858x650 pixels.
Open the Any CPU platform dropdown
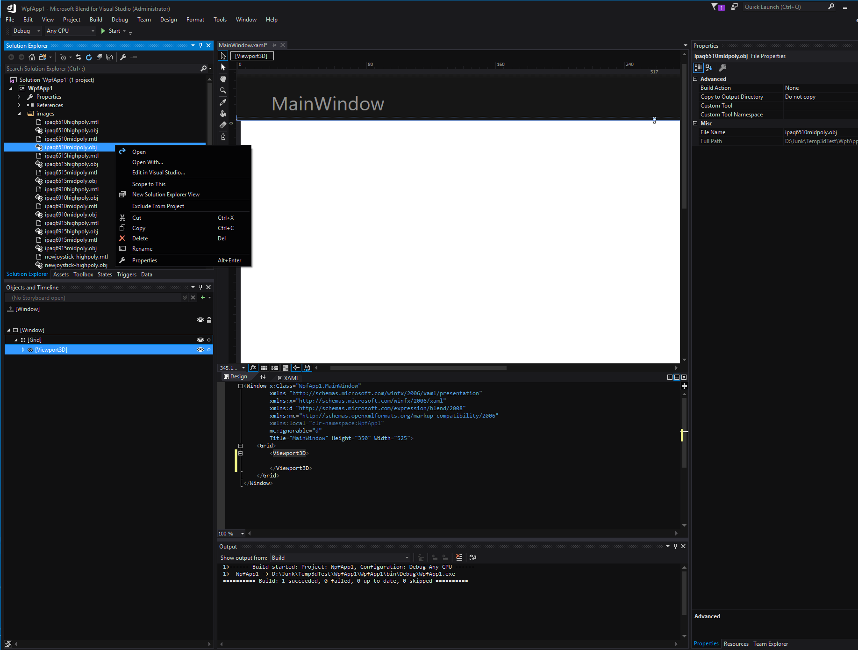[x=71, y=31]
